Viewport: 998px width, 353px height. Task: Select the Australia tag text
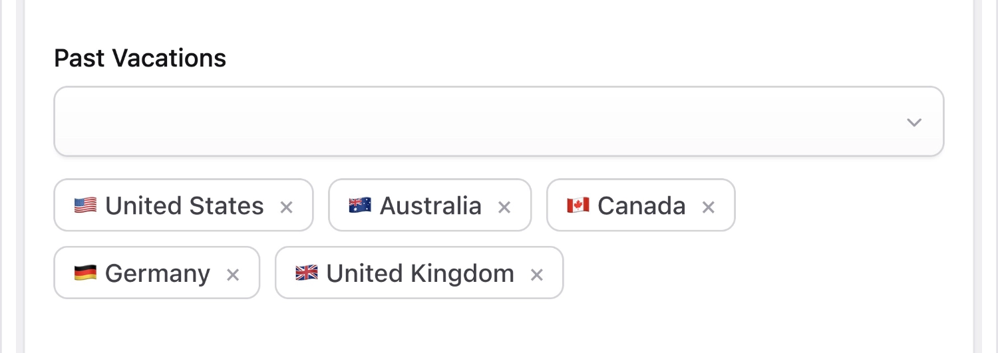[430, 206]
